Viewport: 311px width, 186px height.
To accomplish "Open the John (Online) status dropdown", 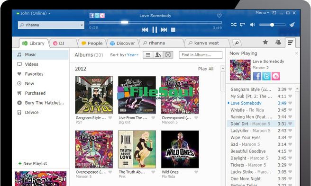I will tap(33, 13).
